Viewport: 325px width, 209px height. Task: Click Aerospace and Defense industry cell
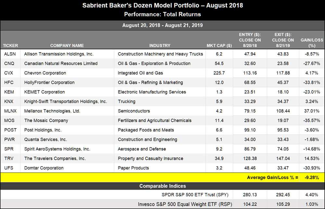click(142, 149)
